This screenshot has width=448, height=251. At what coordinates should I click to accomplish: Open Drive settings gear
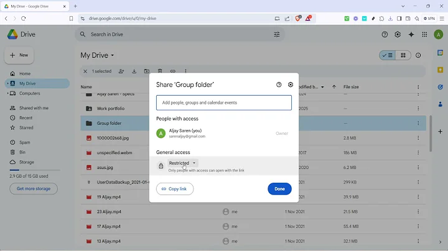click(398, 35)
